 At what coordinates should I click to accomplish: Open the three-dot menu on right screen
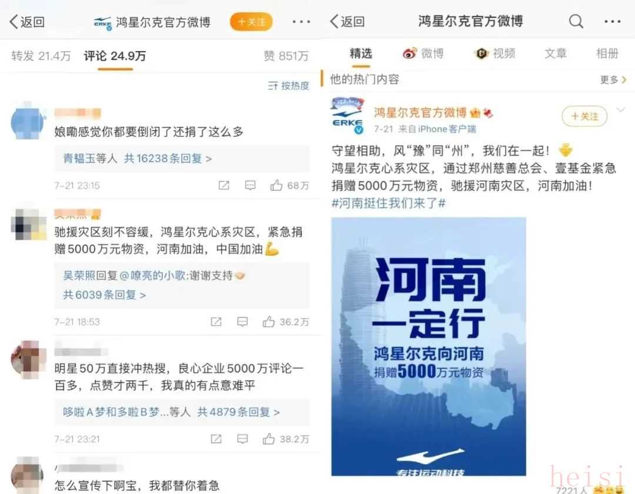[612, 22]
